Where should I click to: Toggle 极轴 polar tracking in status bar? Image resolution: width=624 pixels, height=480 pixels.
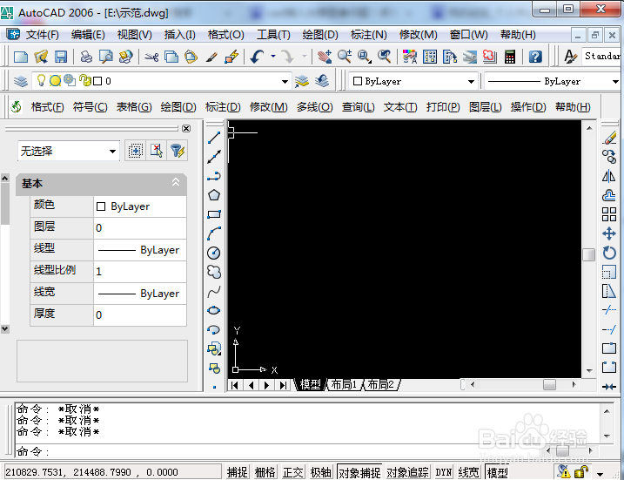click(321, 472)
